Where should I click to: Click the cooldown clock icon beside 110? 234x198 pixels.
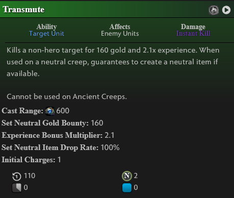tap(17, 176)
